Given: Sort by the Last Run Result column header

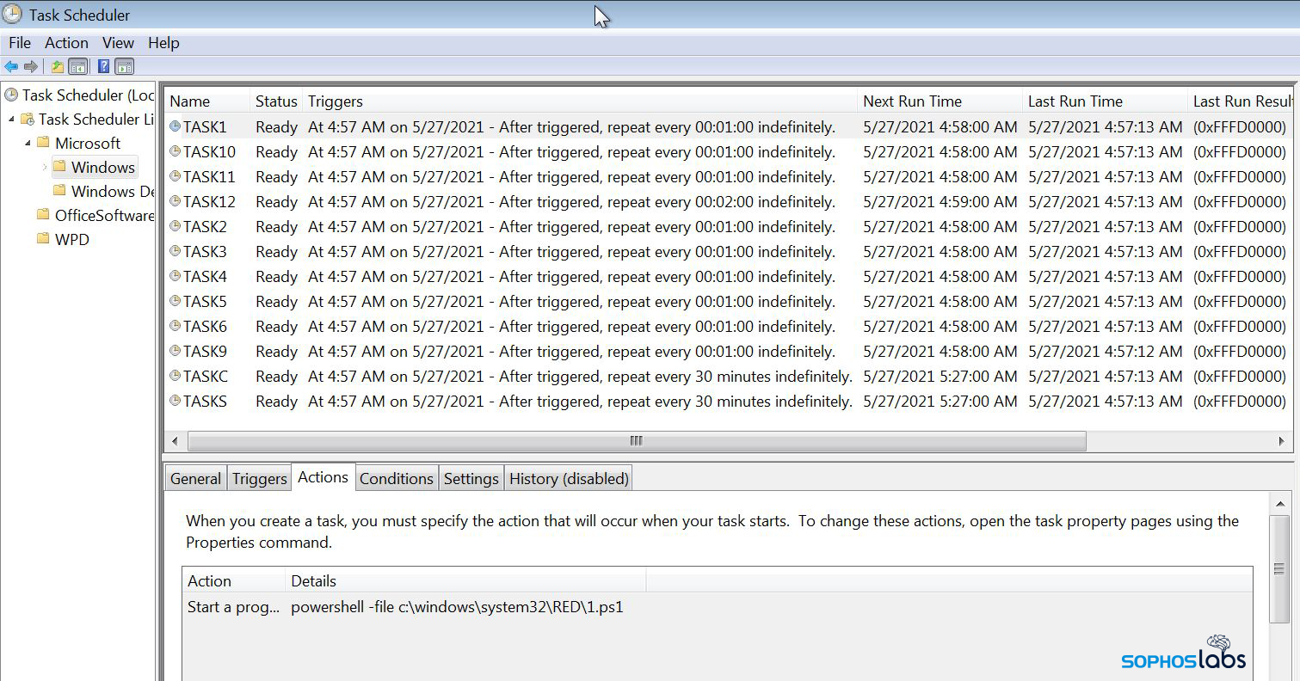Looking at the screenshot, I should tap(1241, 101).
